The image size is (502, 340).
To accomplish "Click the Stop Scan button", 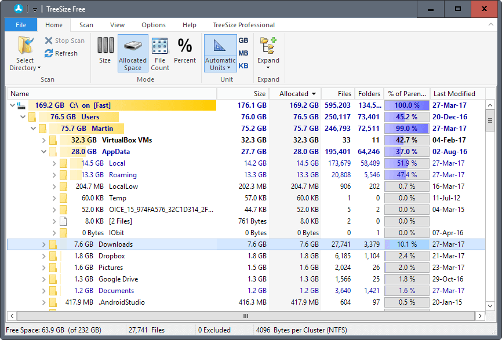I will click(x=65, y=41).
